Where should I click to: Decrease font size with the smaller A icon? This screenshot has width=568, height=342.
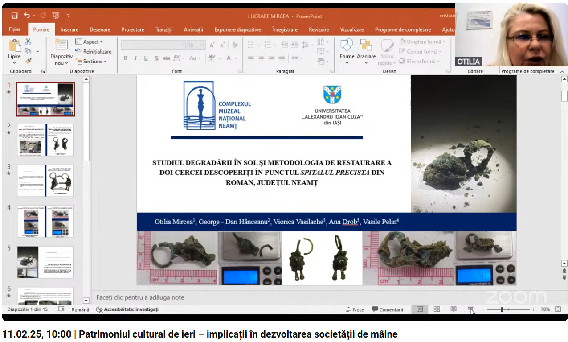(222, 45)
